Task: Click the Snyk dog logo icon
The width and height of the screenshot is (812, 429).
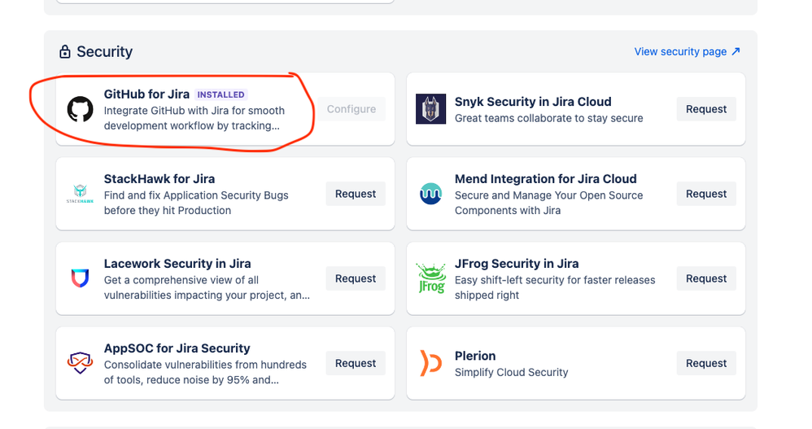Action: [x=431, y=109]
